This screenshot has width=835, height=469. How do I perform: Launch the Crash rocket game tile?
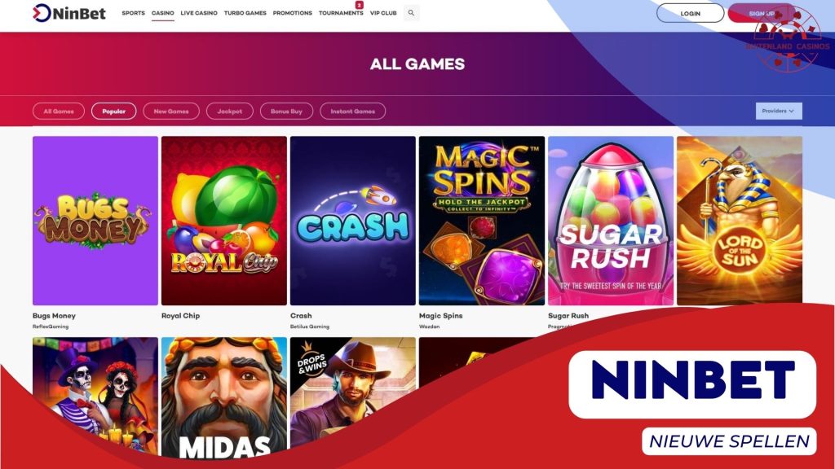coord(352,221)
